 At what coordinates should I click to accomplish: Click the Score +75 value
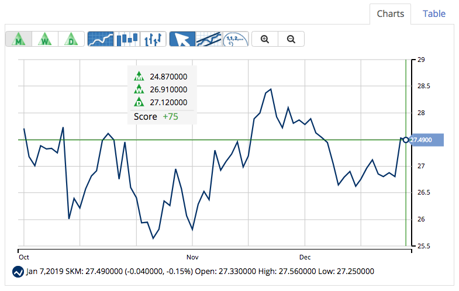click(170, 116)
